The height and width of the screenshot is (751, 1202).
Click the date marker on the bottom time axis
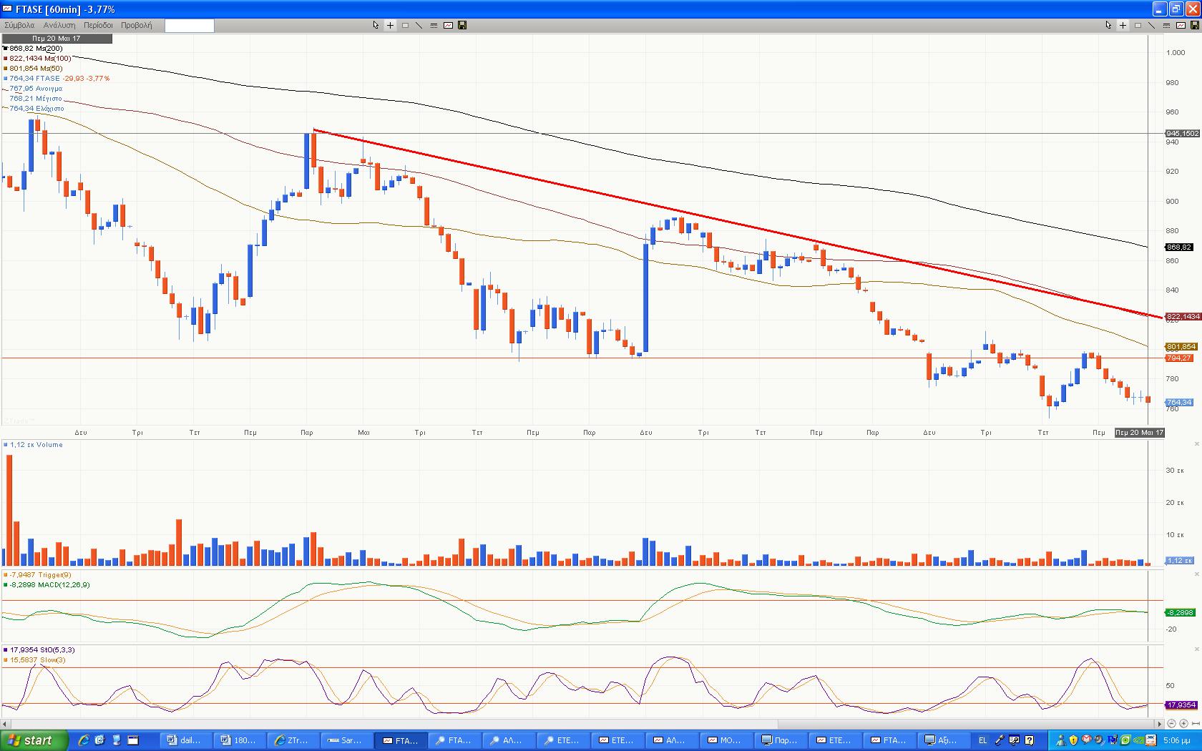point(1140,433)
